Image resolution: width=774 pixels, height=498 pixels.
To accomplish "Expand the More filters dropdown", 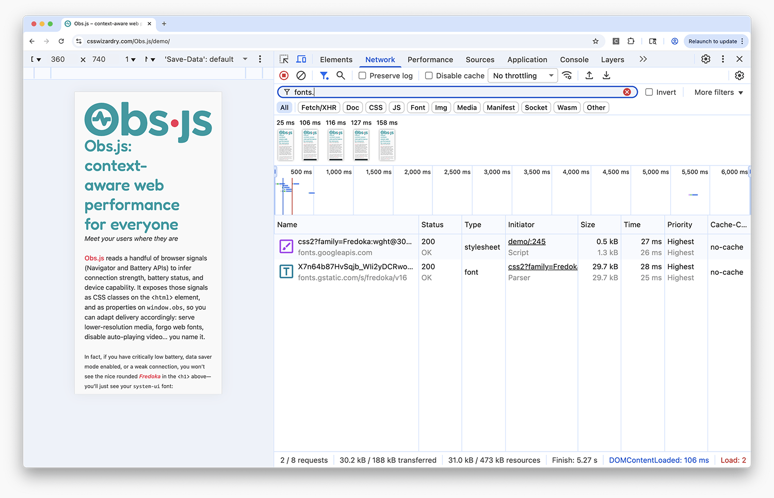I will point(718,92).
